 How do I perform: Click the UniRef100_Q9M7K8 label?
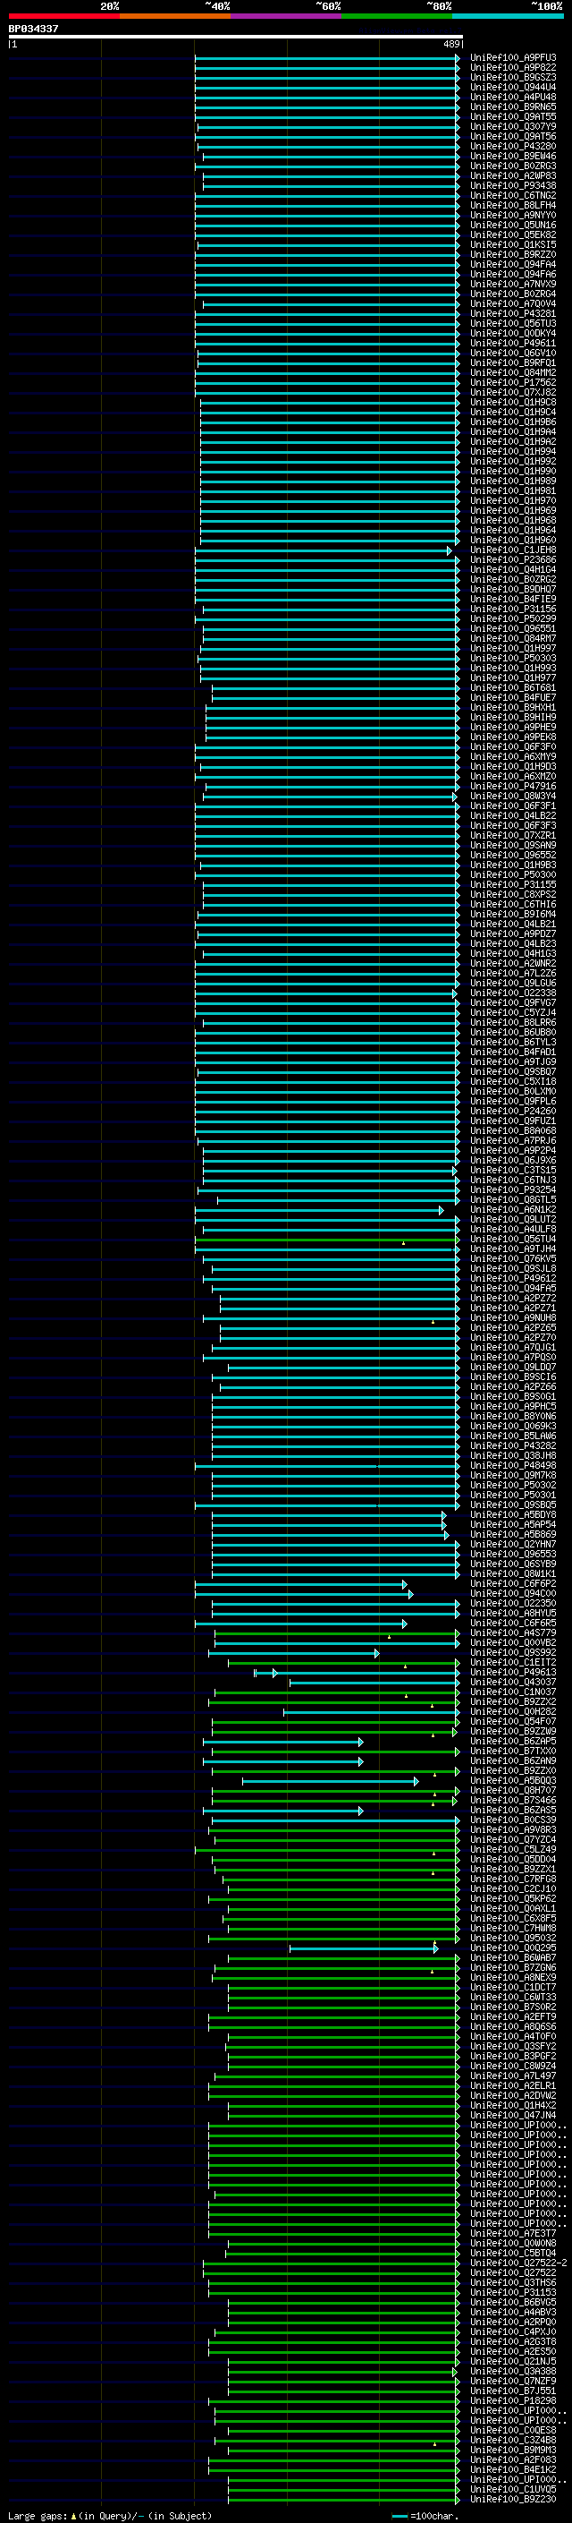point(513,1475)
